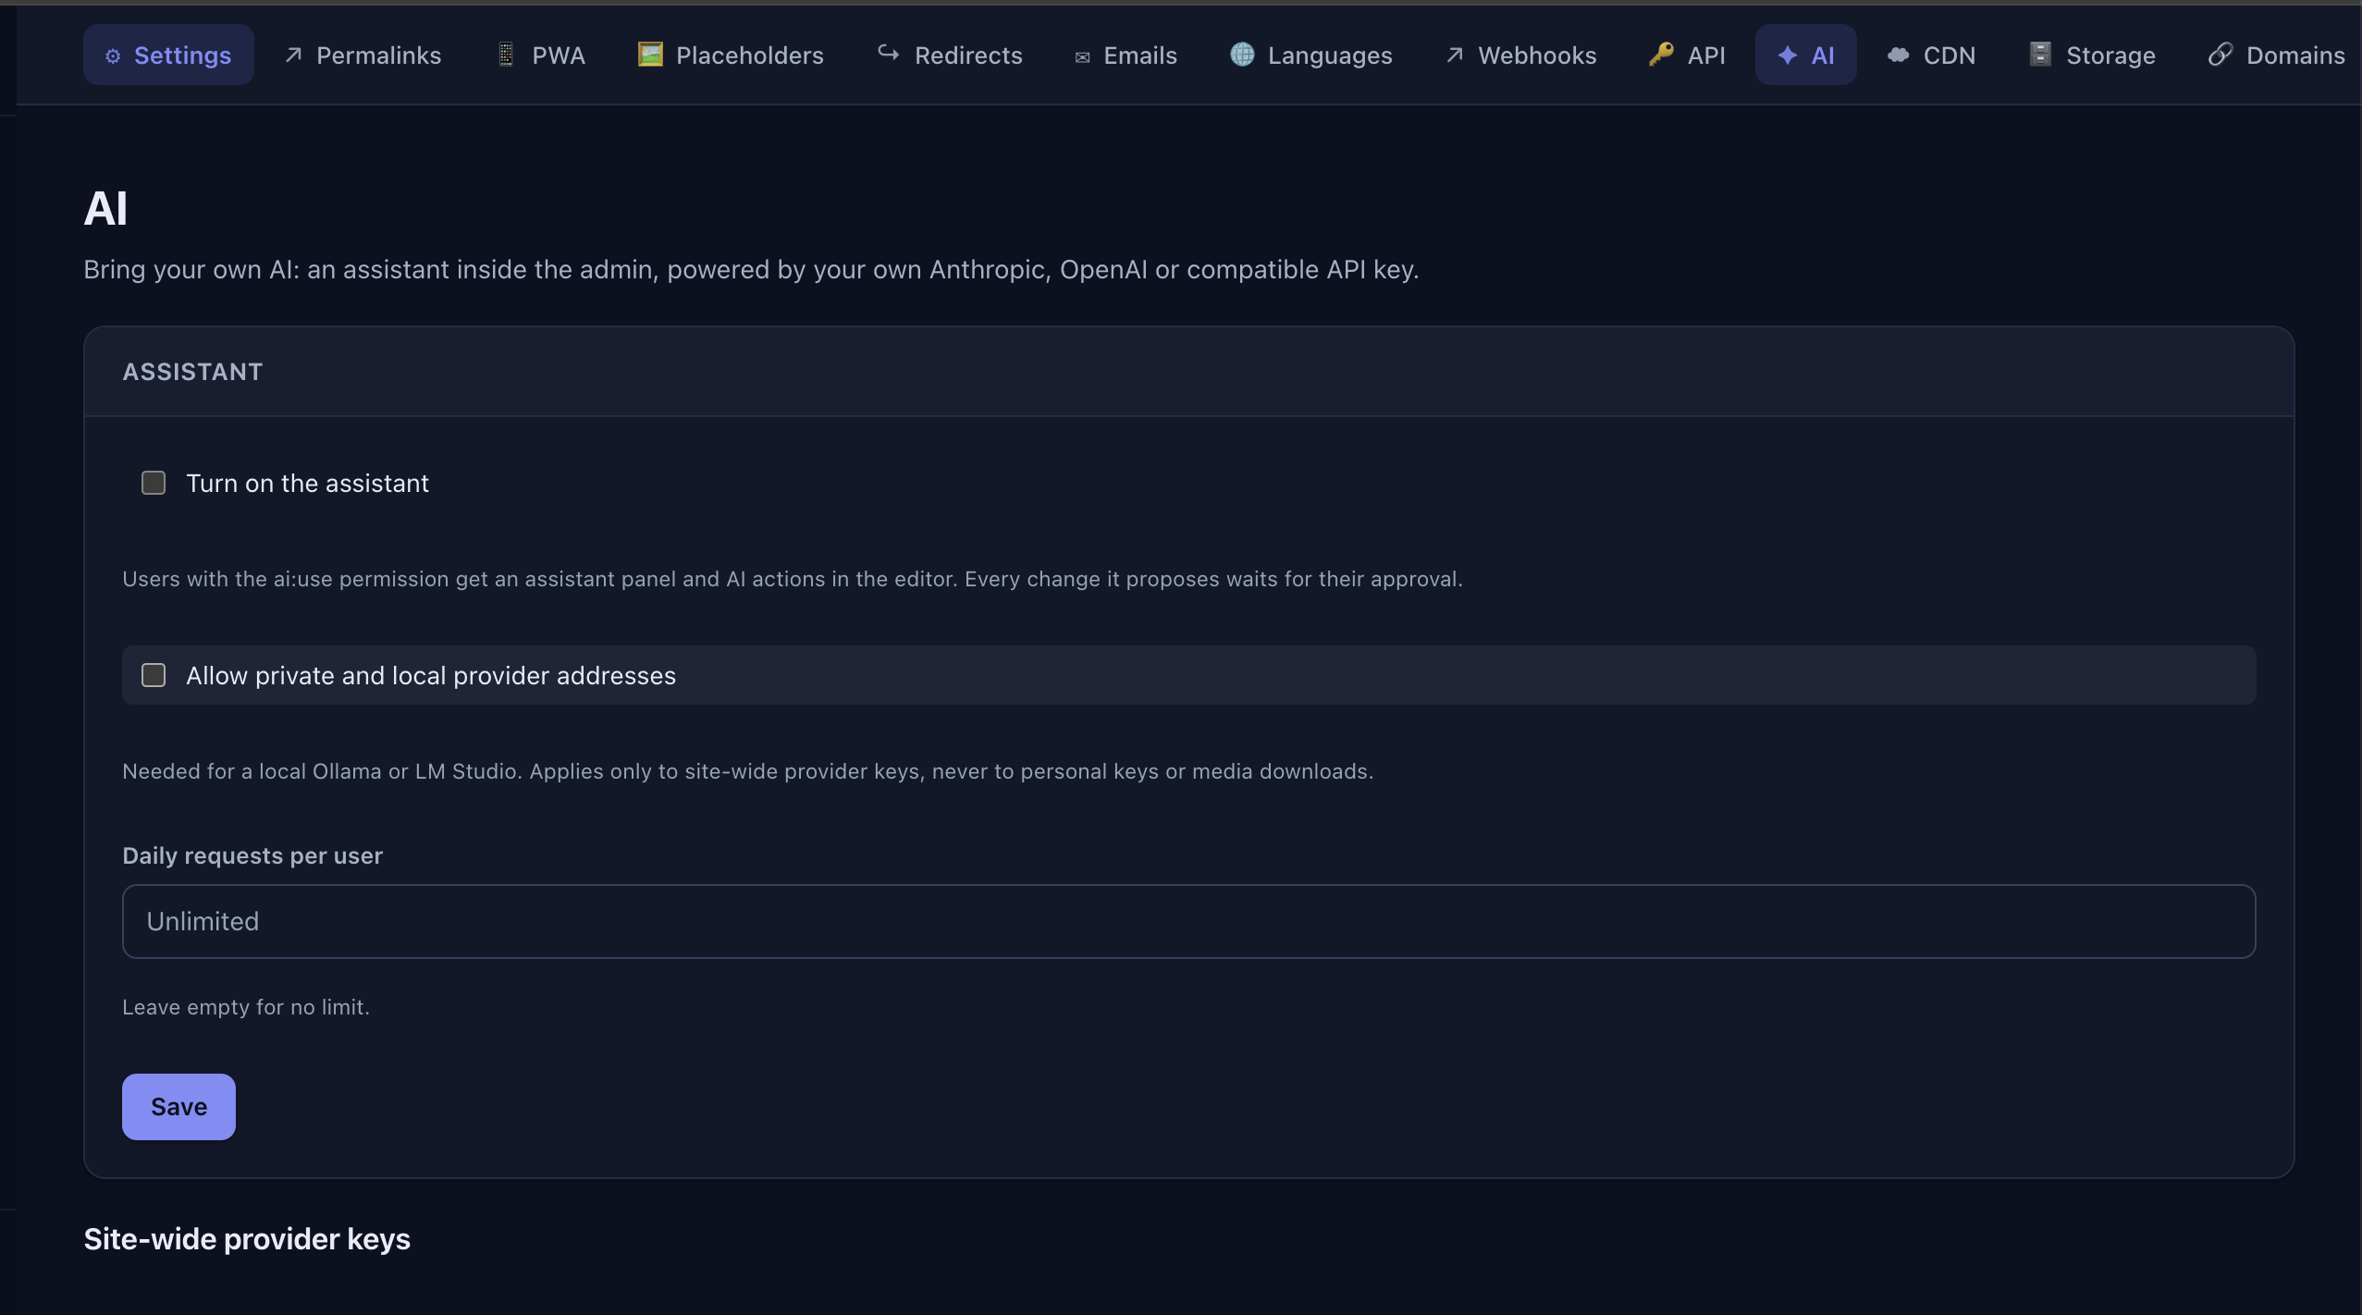
Task: Click the Site-wide provider keys heading
Action: click(x=247, y=1239)
